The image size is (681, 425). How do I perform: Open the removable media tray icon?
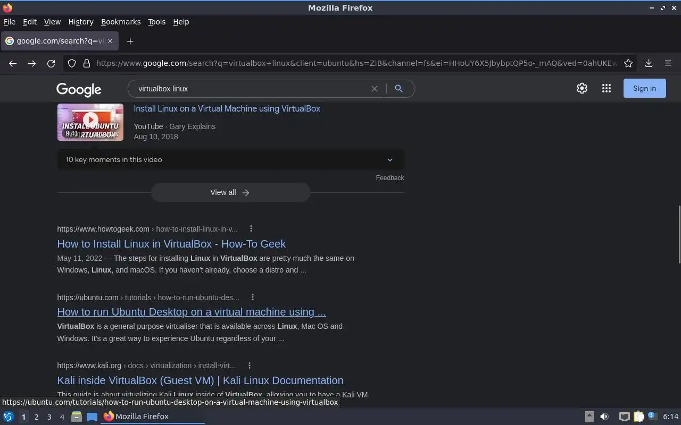click(589, 416)
